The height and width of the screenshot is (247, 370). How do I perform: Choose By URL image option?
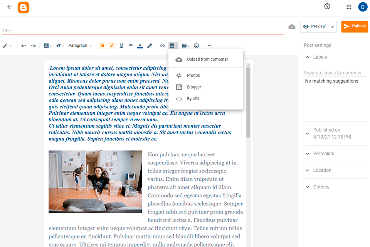tap(206, 99)
